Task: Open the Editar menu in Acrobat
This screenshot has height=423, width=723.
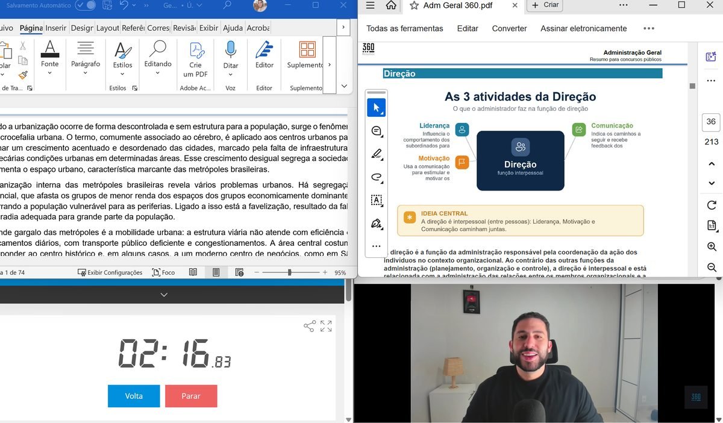Action: pos(468,28)
